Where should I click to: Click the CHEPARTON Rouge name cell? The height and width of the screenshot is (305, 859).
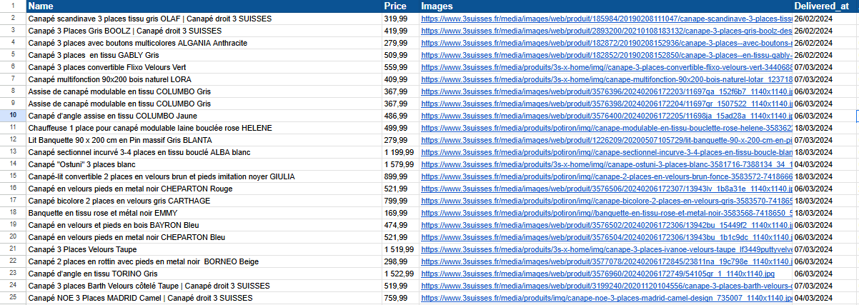[204, 189]
